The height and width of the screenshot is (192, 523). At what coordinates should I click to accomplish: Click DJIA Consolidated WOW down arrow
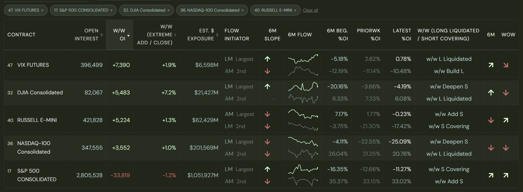pos(505,92)
